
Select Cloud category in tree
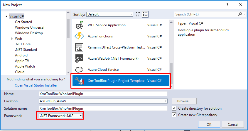(20, 72)
